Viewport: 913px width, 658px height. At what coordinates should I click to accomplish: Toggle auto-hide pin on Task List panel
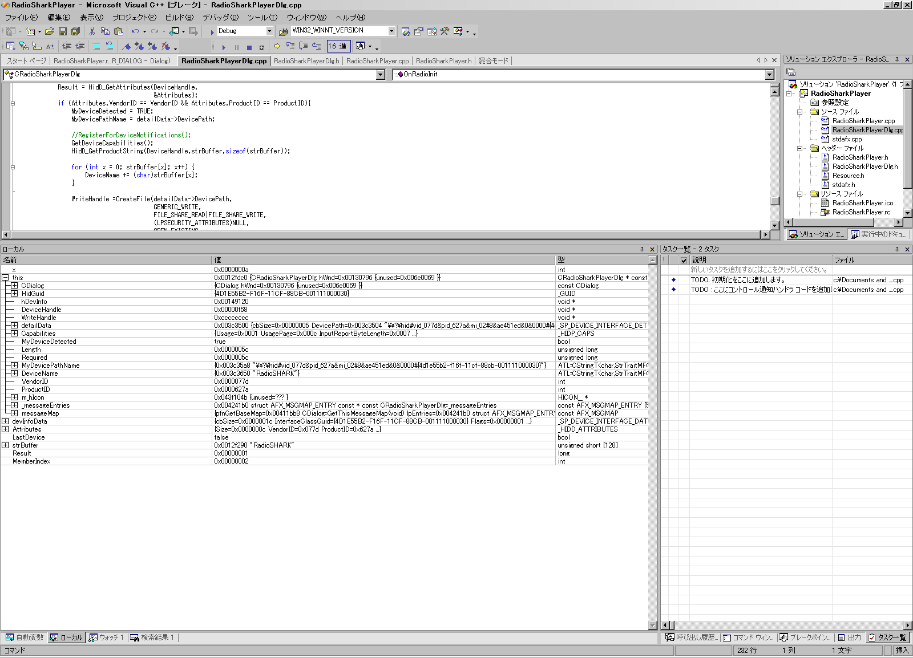pos(897,249)
